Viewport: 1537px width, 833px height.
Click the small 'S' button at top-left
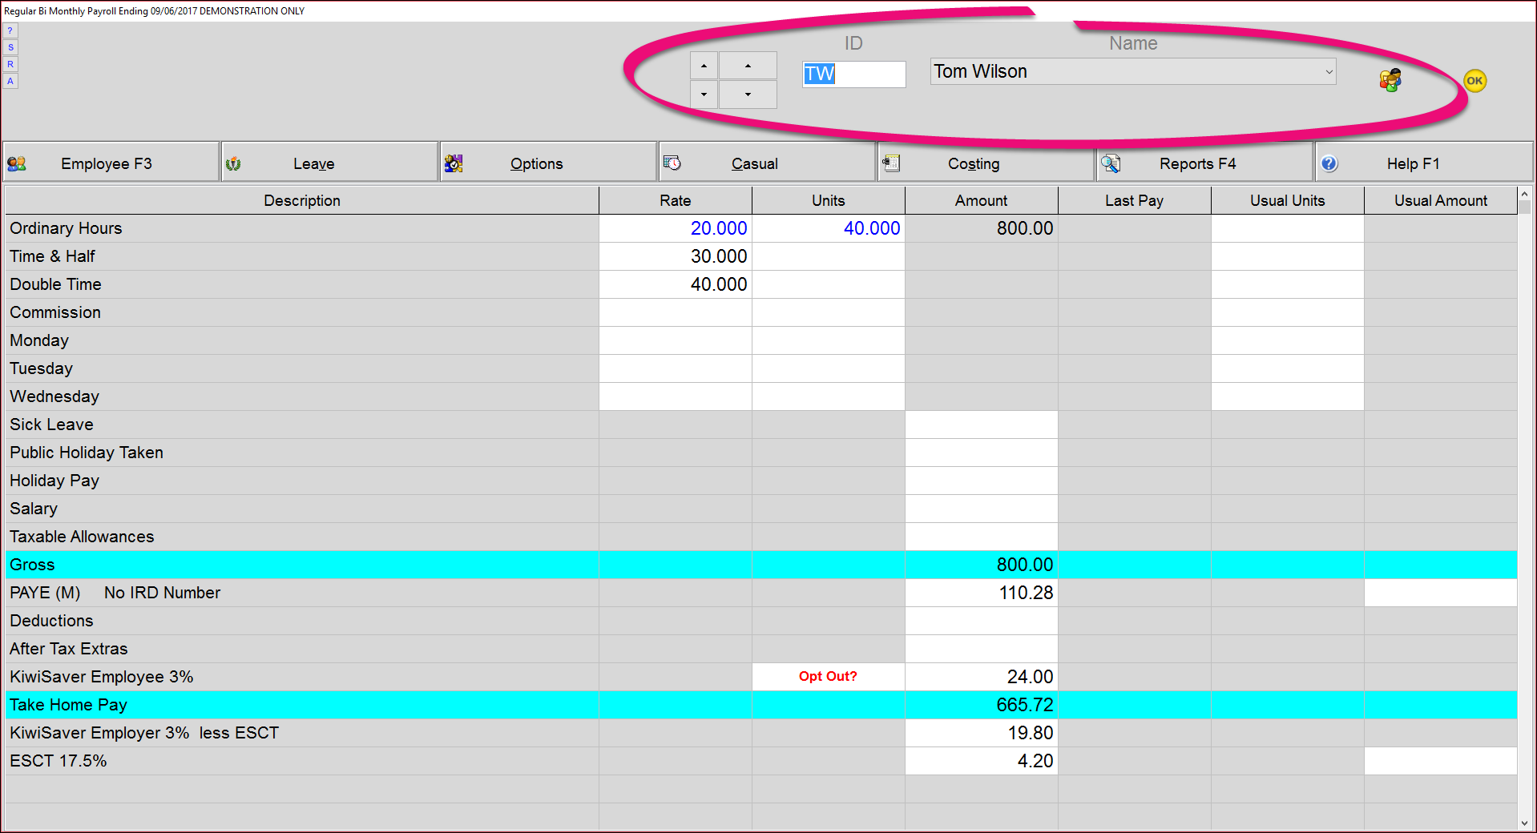tap(10, 47)
